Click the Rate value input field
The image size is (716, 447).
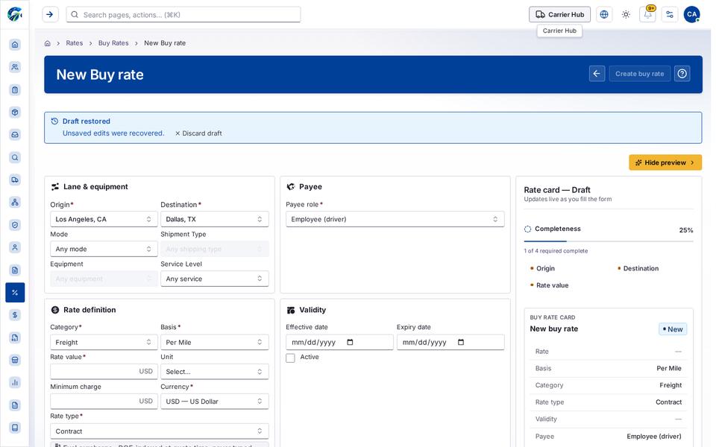[x=104, y=372]
